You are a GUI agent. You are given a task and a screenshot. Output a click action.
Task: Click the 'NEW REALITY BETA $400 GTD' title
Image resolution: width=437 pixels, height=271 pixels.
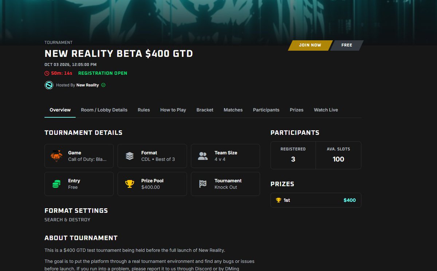119,54
